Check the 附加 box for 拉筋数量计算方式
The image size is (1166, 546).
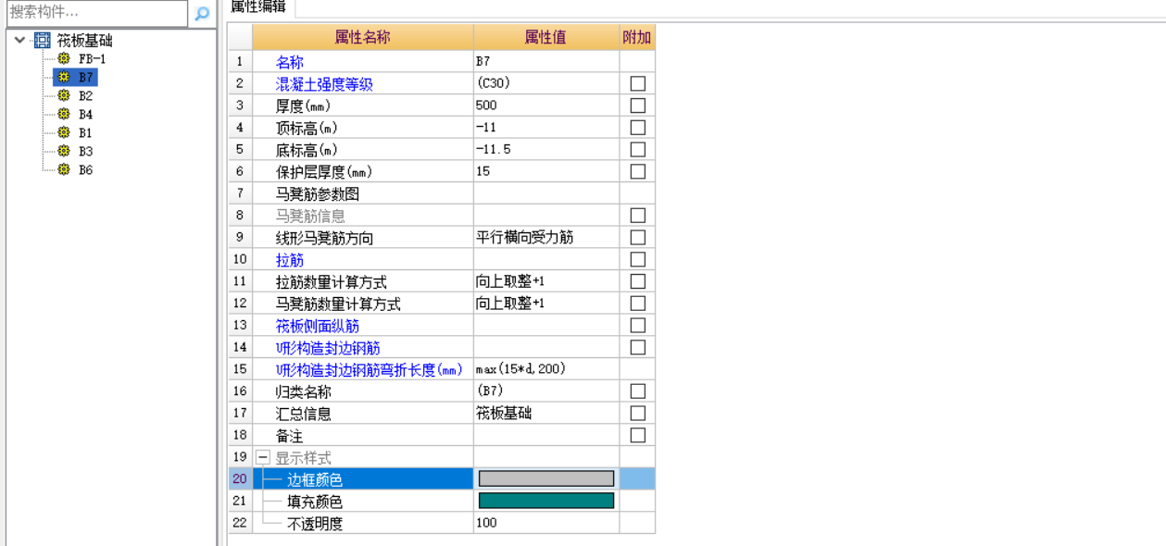click(637, 281)
